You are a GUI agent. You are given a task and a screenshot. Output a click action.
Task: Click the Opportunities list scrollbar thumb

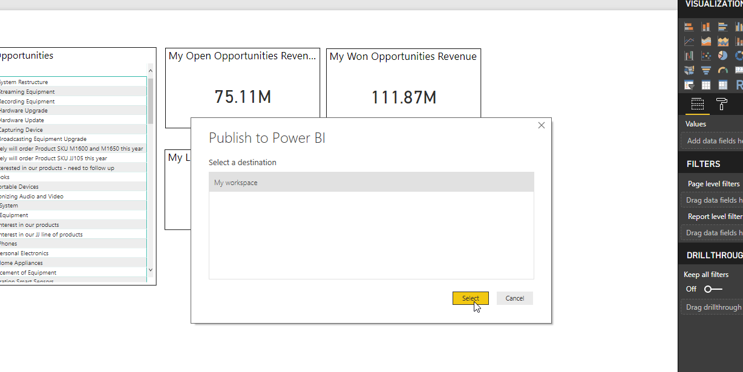[x=151, y=100]
